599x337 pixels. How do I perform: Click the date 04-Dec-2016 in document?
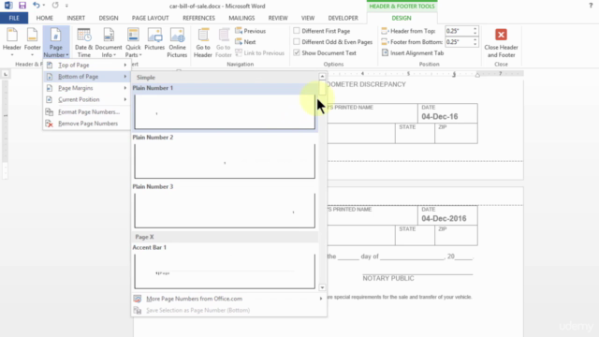(x=444, y=218)
